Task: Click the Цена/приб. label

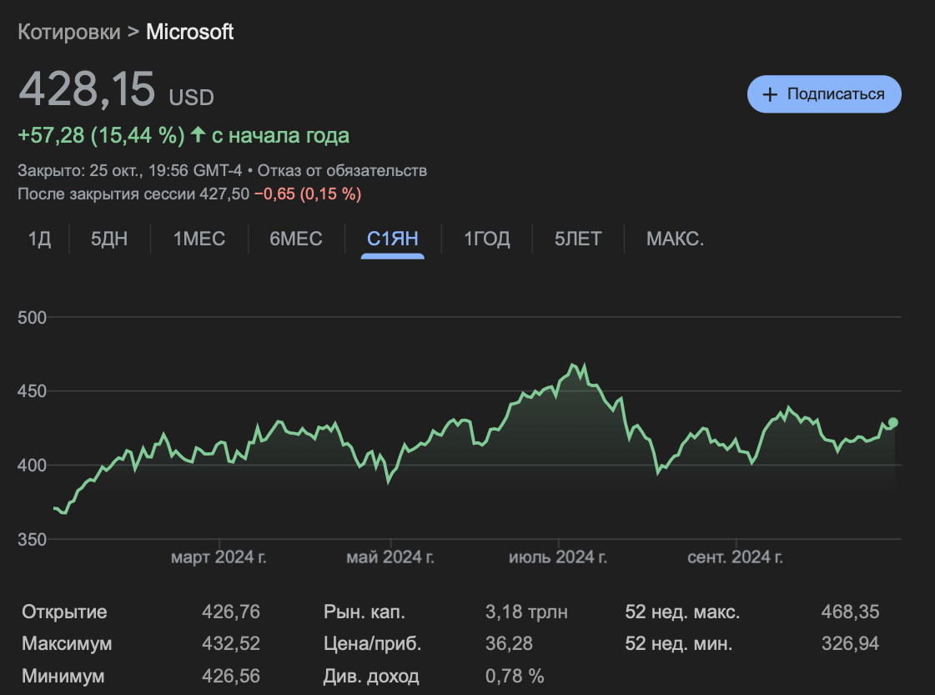Action: (x=373, y=644)
